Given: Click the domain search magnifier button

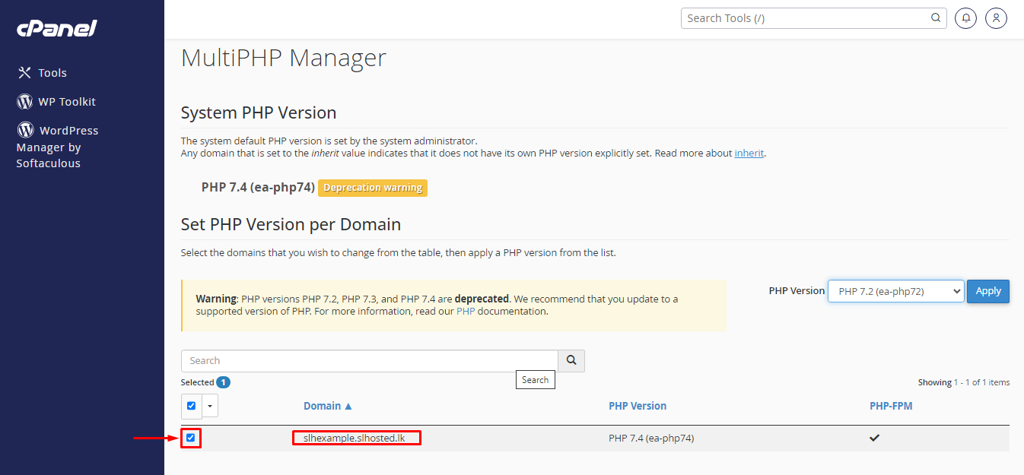Looking at the screenshot, I should point(571,361).
